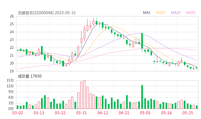Click the 成交量 17650 volume label
Viewport: 201px width, 119px height.
click(30, 76)
